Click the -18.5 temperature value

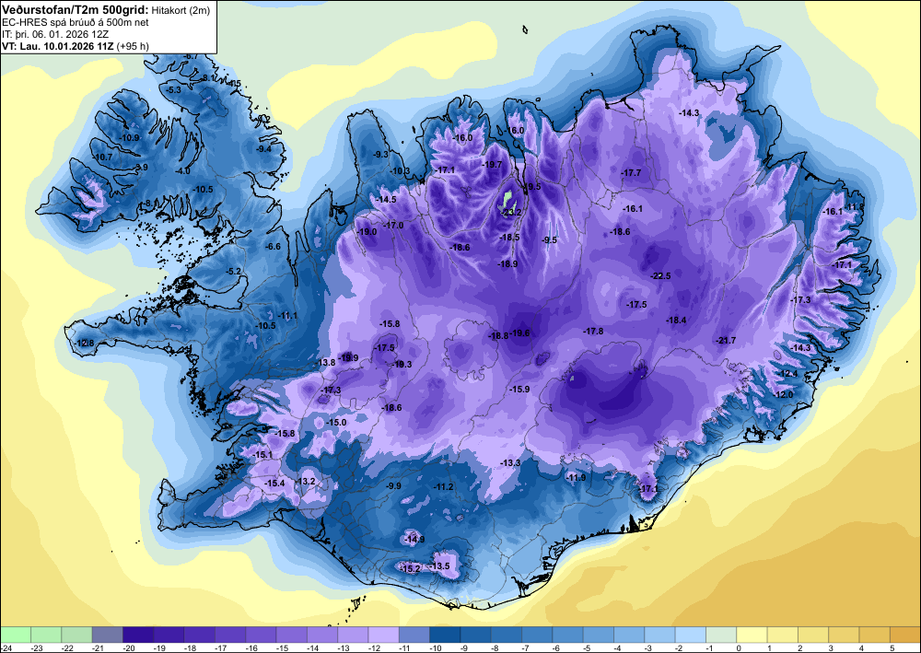(509, 238)
